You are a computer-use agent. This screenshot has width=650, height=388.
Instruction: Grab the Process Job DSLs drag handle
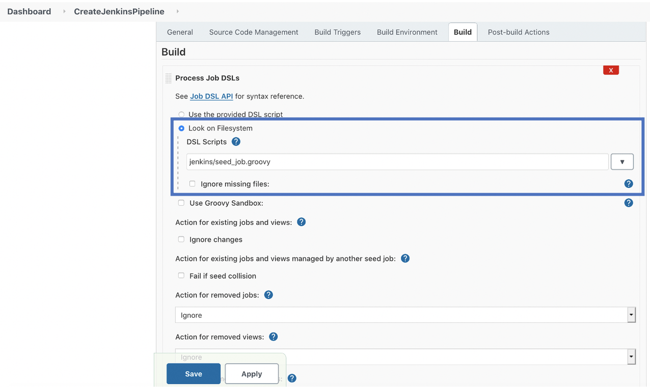pos(168,78)
